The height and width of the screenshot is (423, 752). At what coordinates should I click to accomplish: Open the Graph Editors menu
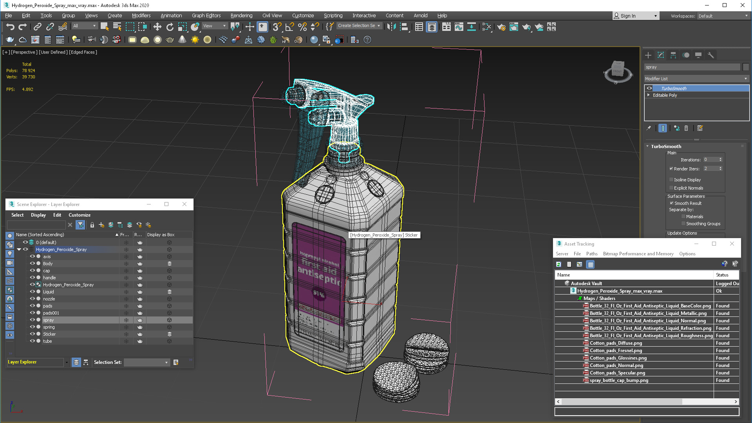206,16
